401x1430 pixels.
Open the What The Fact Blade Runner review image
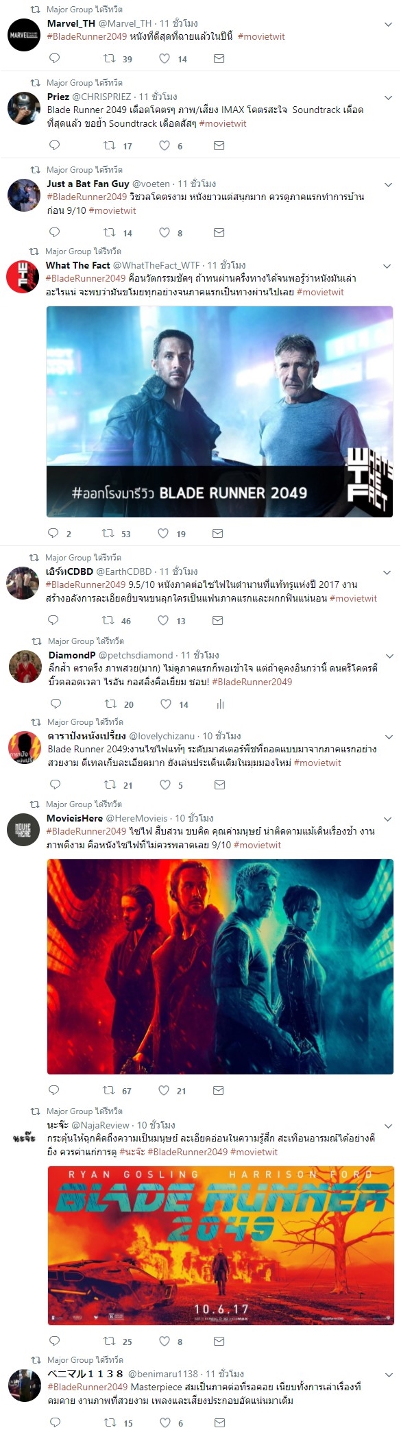[x=219, y=411]
